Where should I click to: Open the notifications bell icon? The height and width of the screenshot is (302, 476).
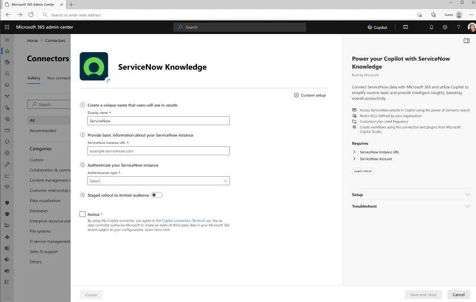click(431, 27)
